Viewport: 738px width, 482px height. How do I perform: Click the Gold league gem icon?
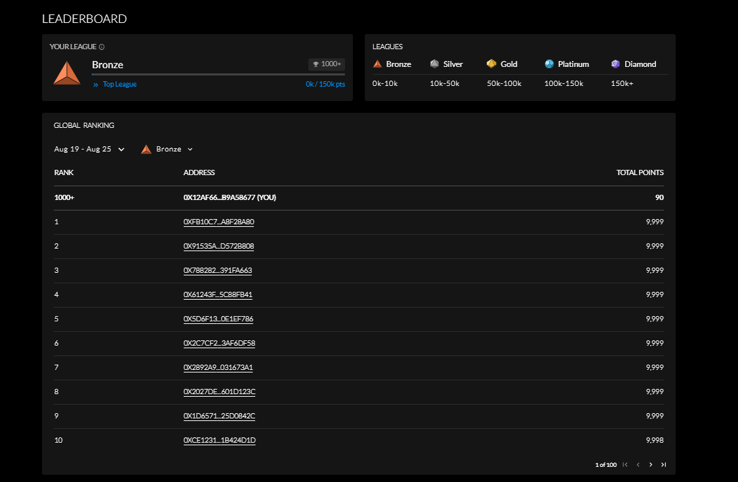[491, 64]
